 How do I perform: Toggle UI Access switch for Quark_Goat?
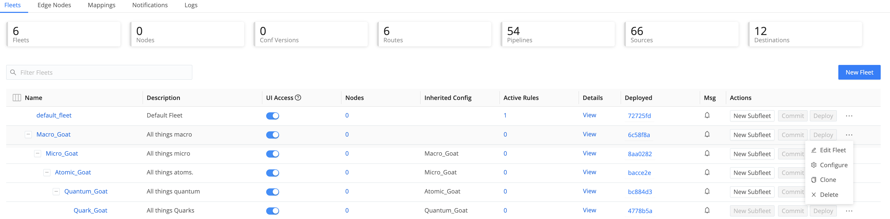coord(272,211)
